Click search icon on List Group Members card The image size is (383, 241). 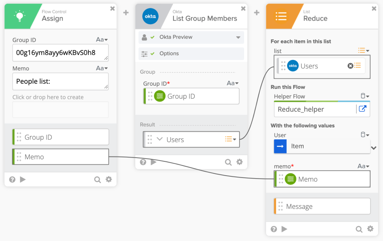[228, 162]
